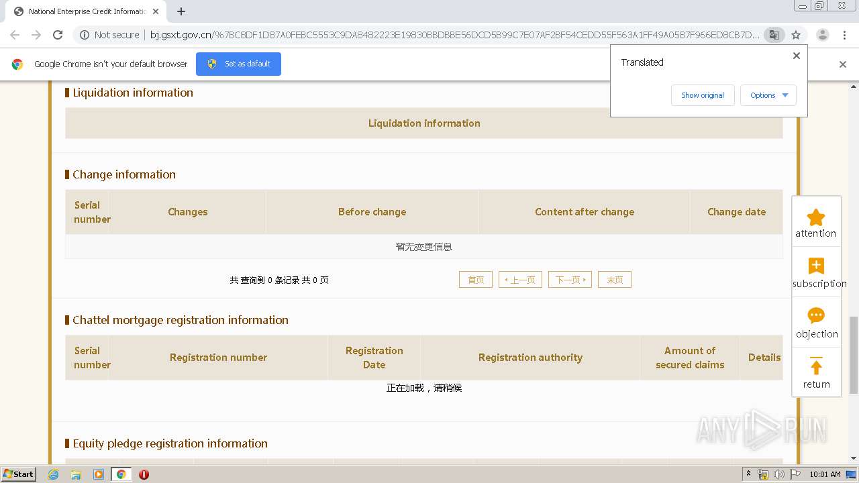Click the Content after change column header

point(585,212)
